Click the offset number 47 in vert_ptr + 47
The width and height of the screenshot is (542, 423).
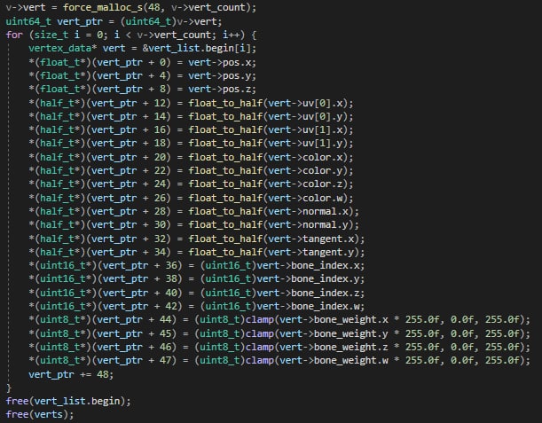point(165,360)
